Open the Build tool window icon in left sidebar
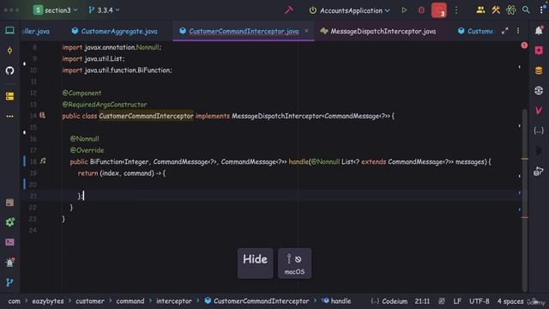The width and height of the screenshot is (549, 309). (9, 203)
